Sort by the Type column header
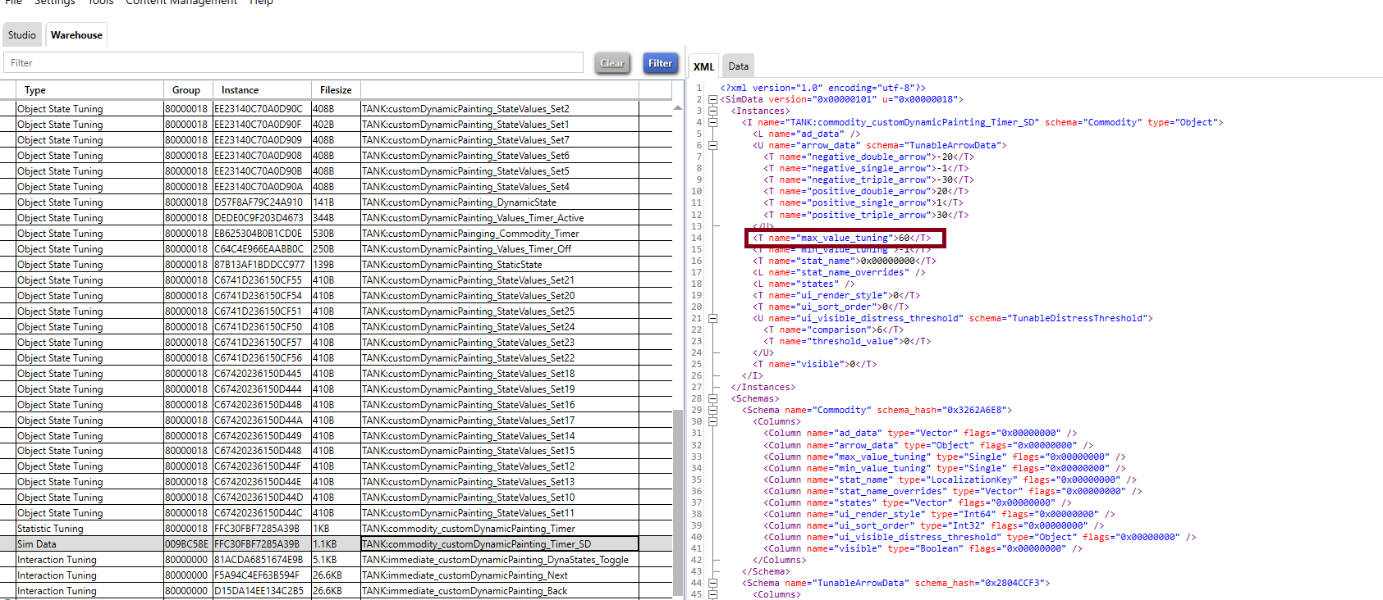This screenshot has height=600, width=1383. point(35,90)
